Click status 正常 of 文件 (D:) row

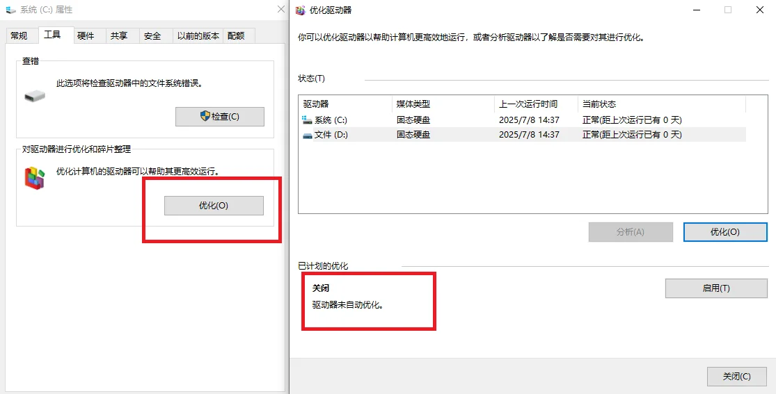click(x=632, y=135)
